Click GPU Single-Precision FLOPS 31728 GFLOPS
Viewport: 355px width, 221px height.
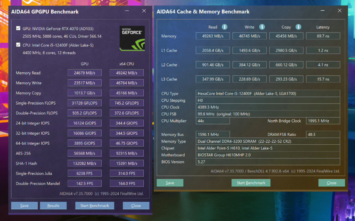coord(84,103)
